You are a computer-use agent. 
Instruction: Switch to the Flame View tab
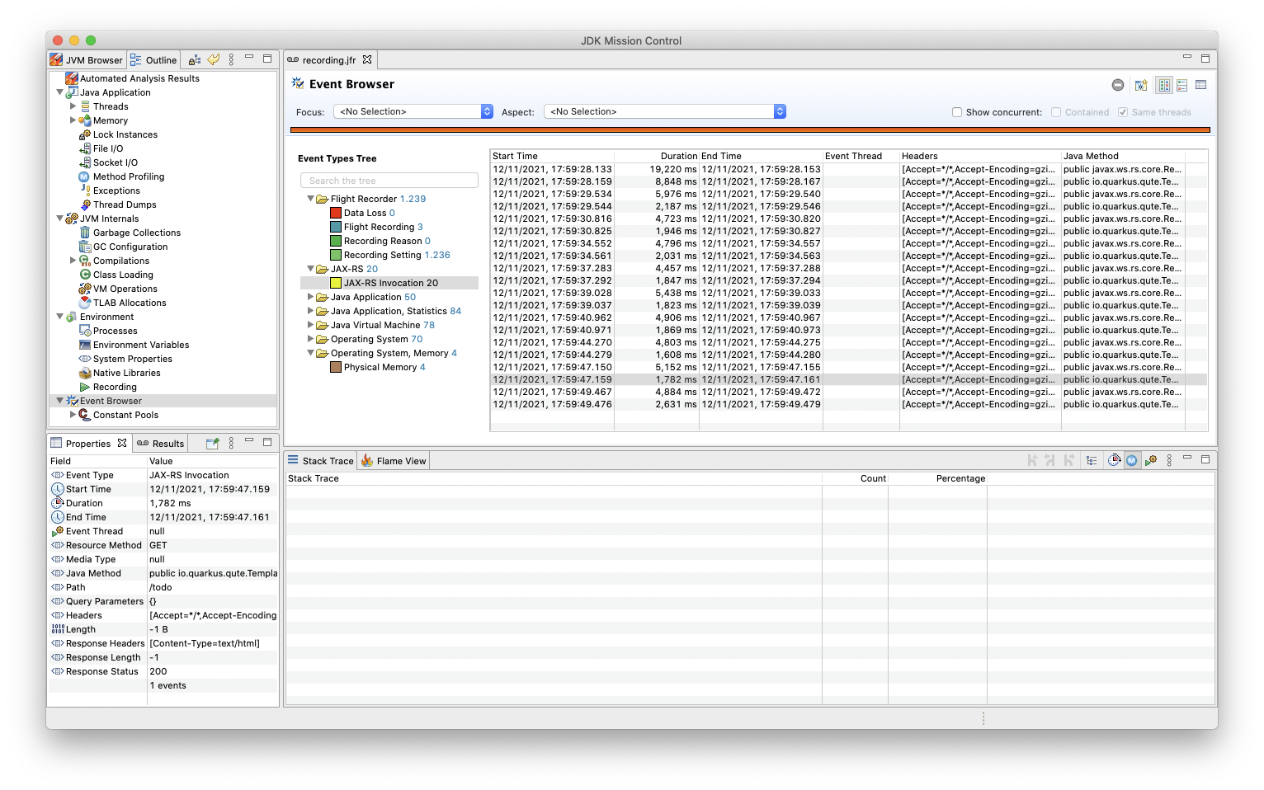(394, 461)
